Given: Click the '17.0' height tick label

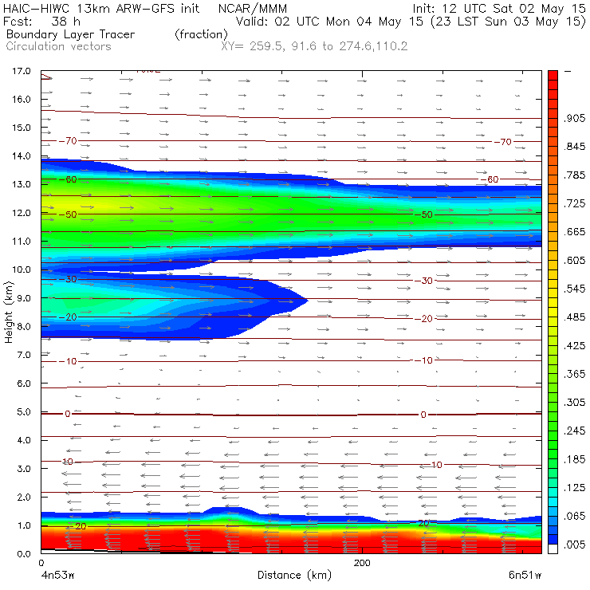Looking at the screenshot, I should 22,71.
